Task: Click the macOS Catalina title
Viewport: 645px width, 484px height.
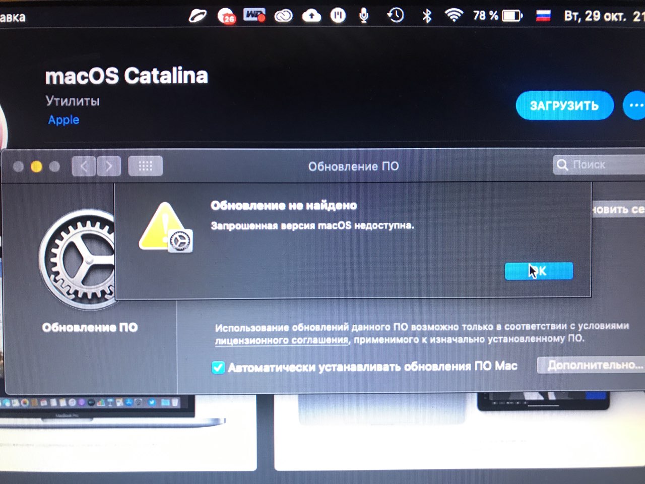Action: coord(126,76)
